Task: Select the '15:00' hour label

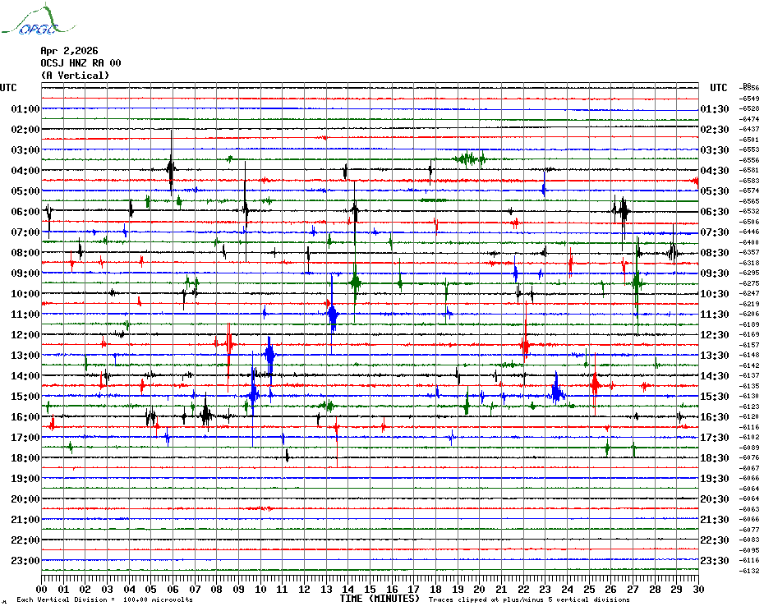Action: pos(25,396)
